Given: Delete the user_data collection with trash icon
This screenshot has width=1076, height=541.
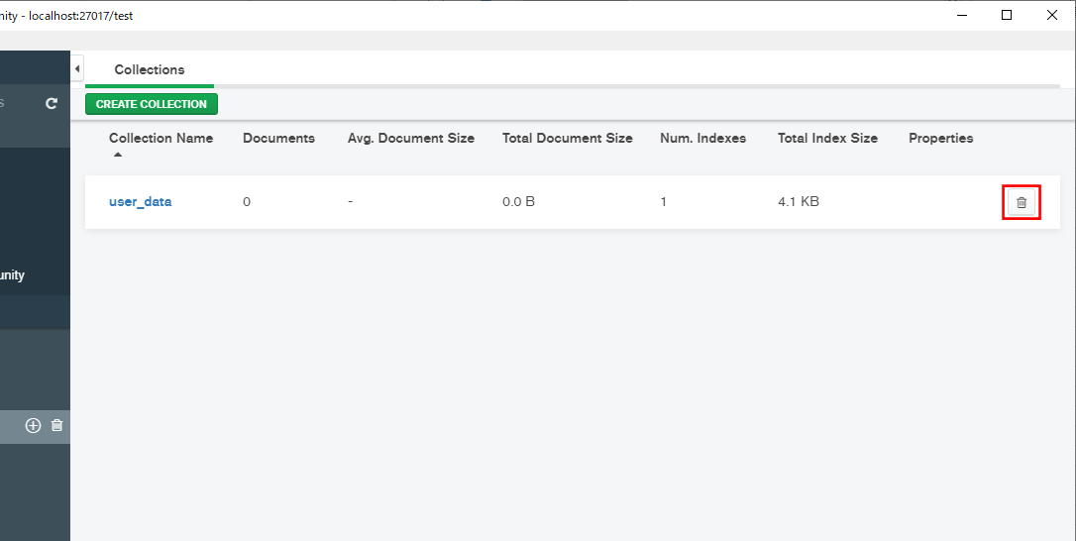Looking at the screenshot, I should pos(1022,202).
